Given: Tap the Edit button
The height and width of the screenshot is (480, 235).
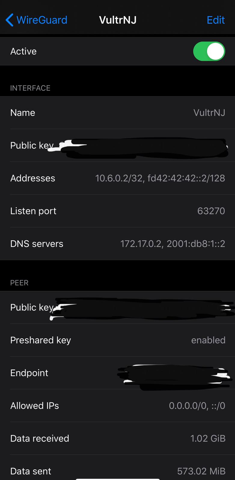Looking at the screenshot, I should click(x=215, y=20).
